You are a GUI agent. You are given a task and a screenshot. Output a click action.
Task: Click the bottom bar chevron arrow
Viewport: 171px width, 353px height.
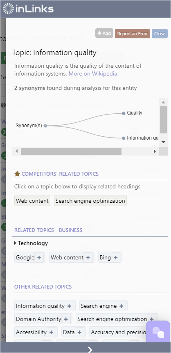(90, 349)
